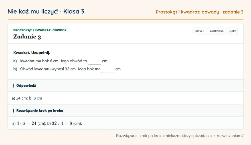Click the 'Kwadrat. Uzupełnij.' instruction
The image size is (251, 145).
click(32, 53)
